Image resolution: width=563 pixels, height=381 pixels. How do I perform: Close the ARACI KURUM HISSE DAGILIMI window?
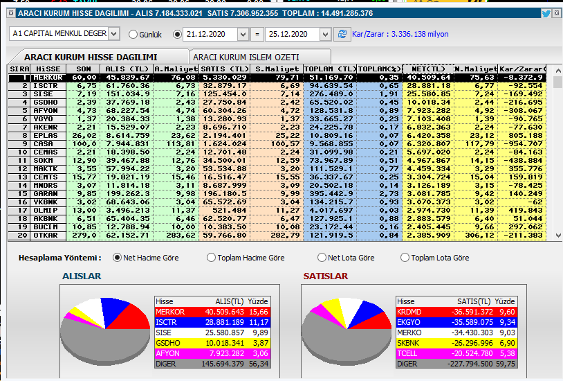coord(557,13)
